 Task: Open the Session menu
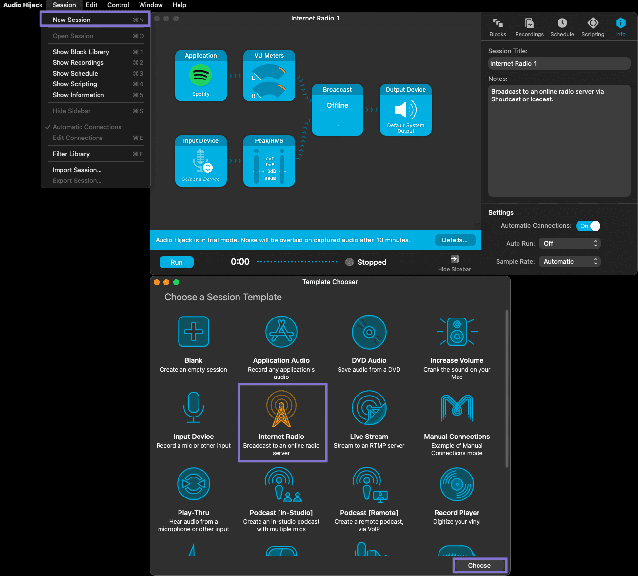(64, 5)
